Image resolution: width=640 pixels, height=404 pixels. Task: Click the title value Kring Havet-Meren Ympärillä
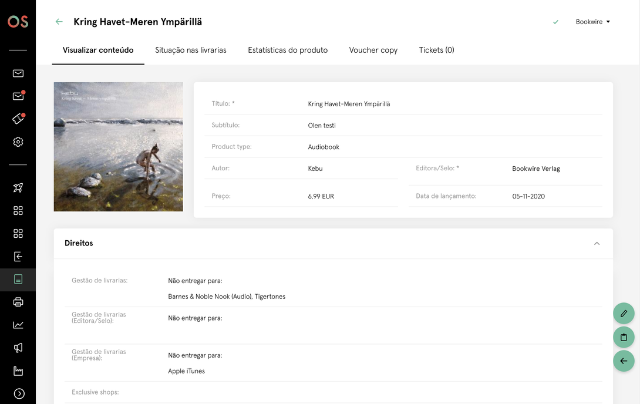click(349, 104)
